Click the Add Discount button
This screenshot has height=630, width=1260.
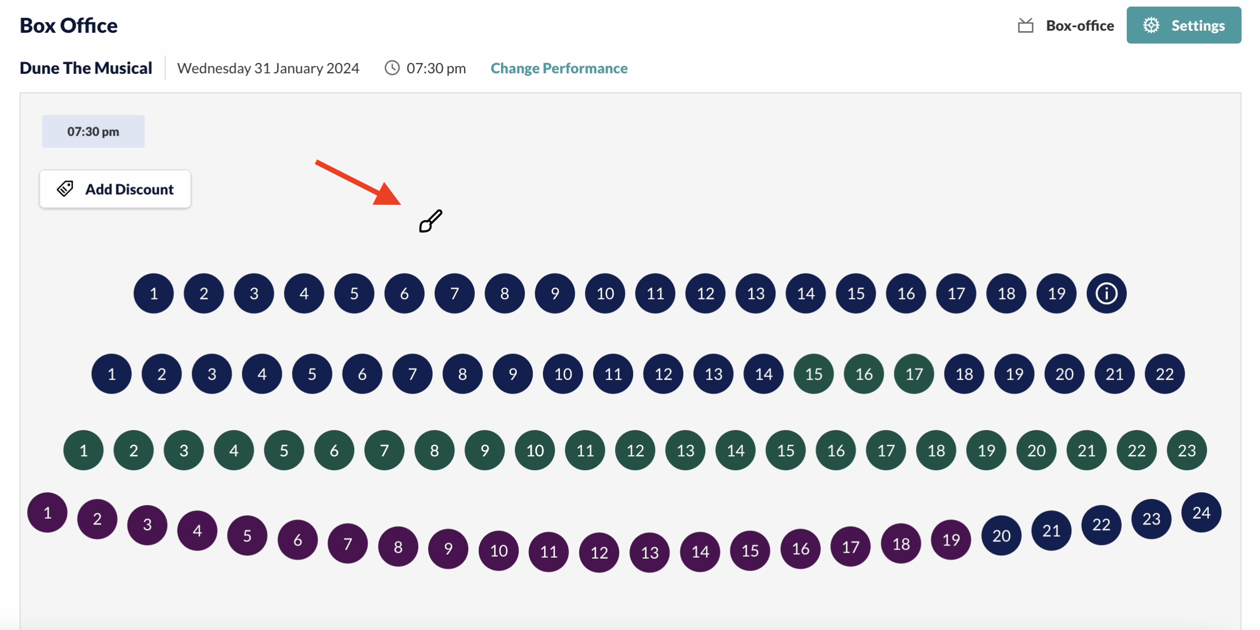(x=115, y=189)
